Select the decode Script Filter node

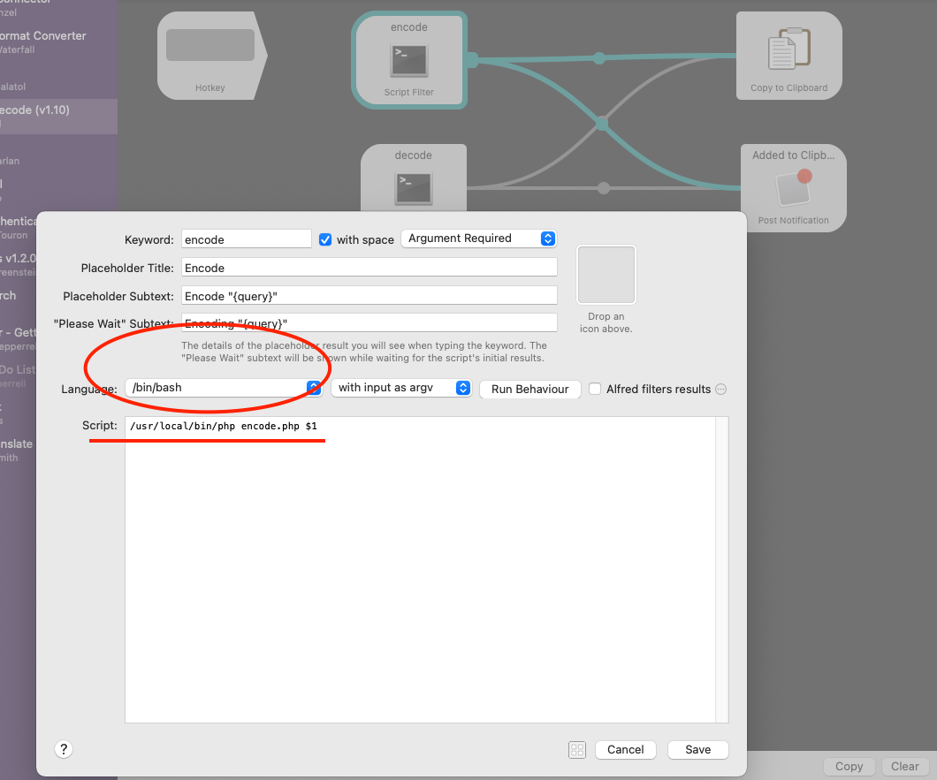click(x=414, y=178)
